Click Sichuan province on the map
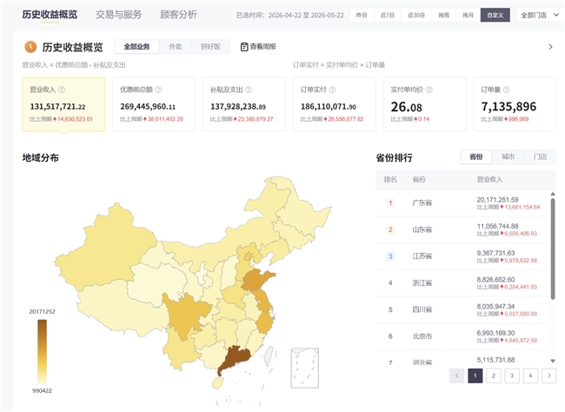 pyautogui.click(x=183, y=316)
